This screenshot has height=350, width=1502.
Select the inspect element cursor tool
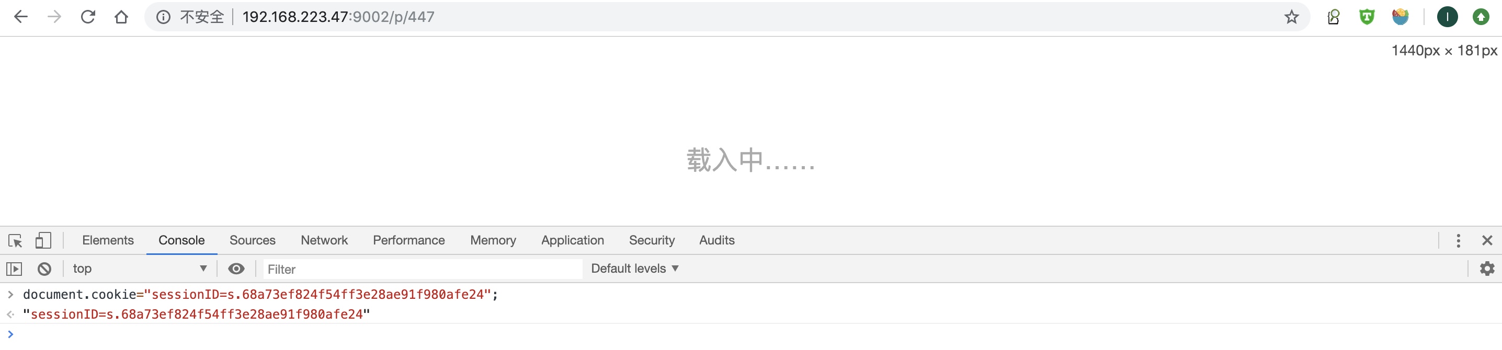15,240
